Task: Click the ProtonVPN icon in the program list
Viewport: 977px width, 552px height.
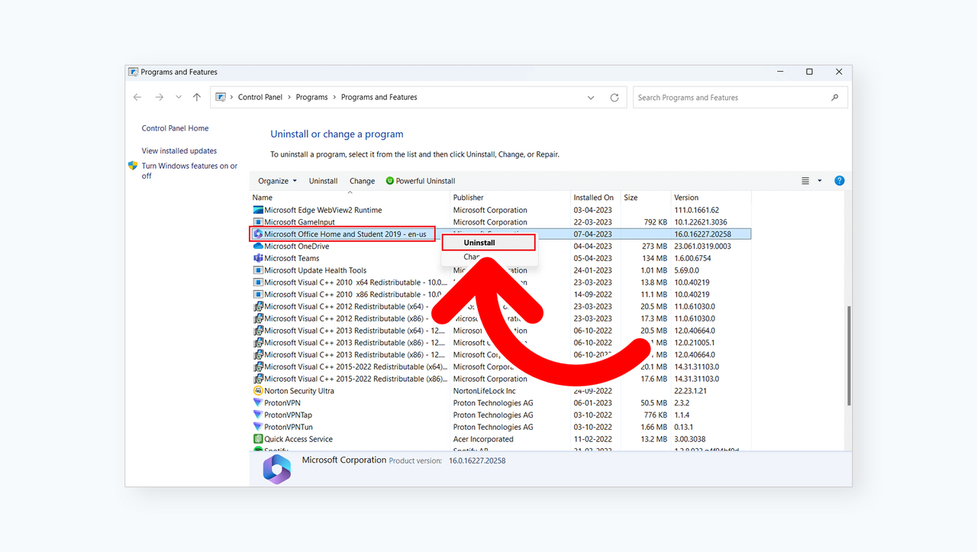Action: point(259,402)
